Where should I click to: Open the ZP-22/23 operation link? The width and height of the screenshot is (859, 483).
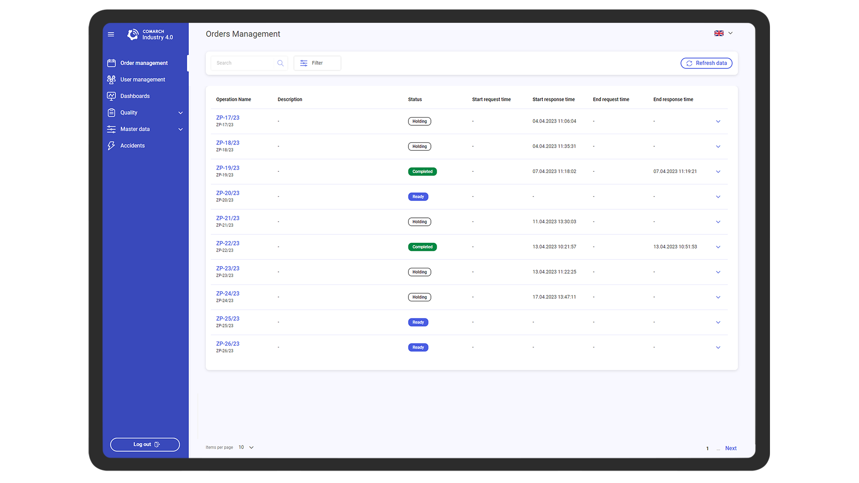(x=228, y=243)
